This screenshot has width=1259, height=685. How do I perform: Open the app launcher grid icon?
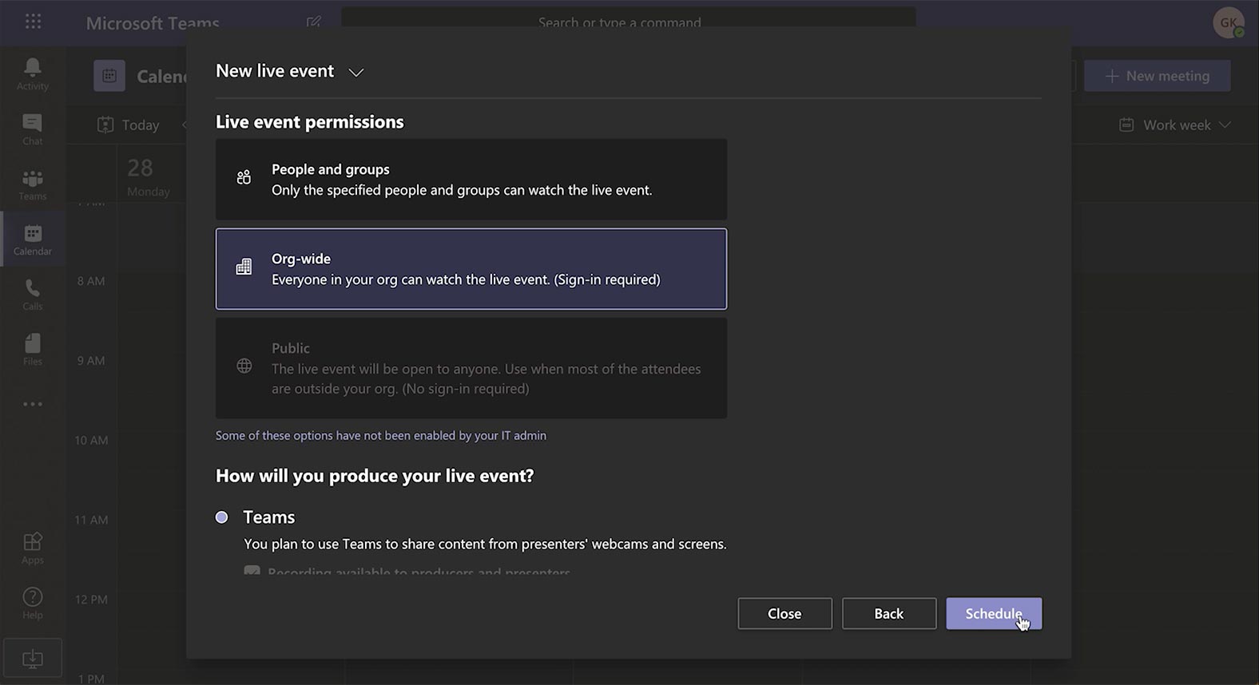pos(33,21)
